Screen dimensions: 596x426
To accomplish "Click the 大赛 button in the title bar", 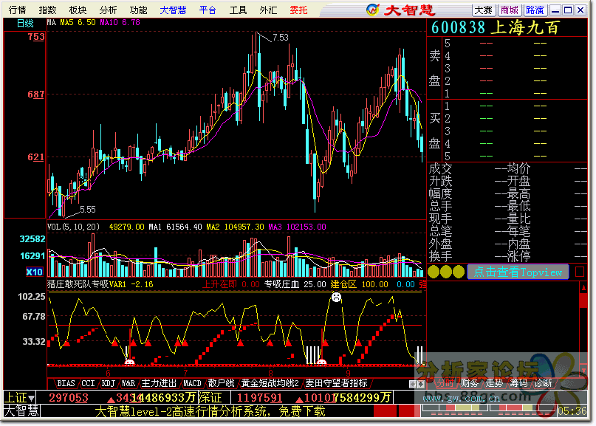I will [x=484, y=10].
